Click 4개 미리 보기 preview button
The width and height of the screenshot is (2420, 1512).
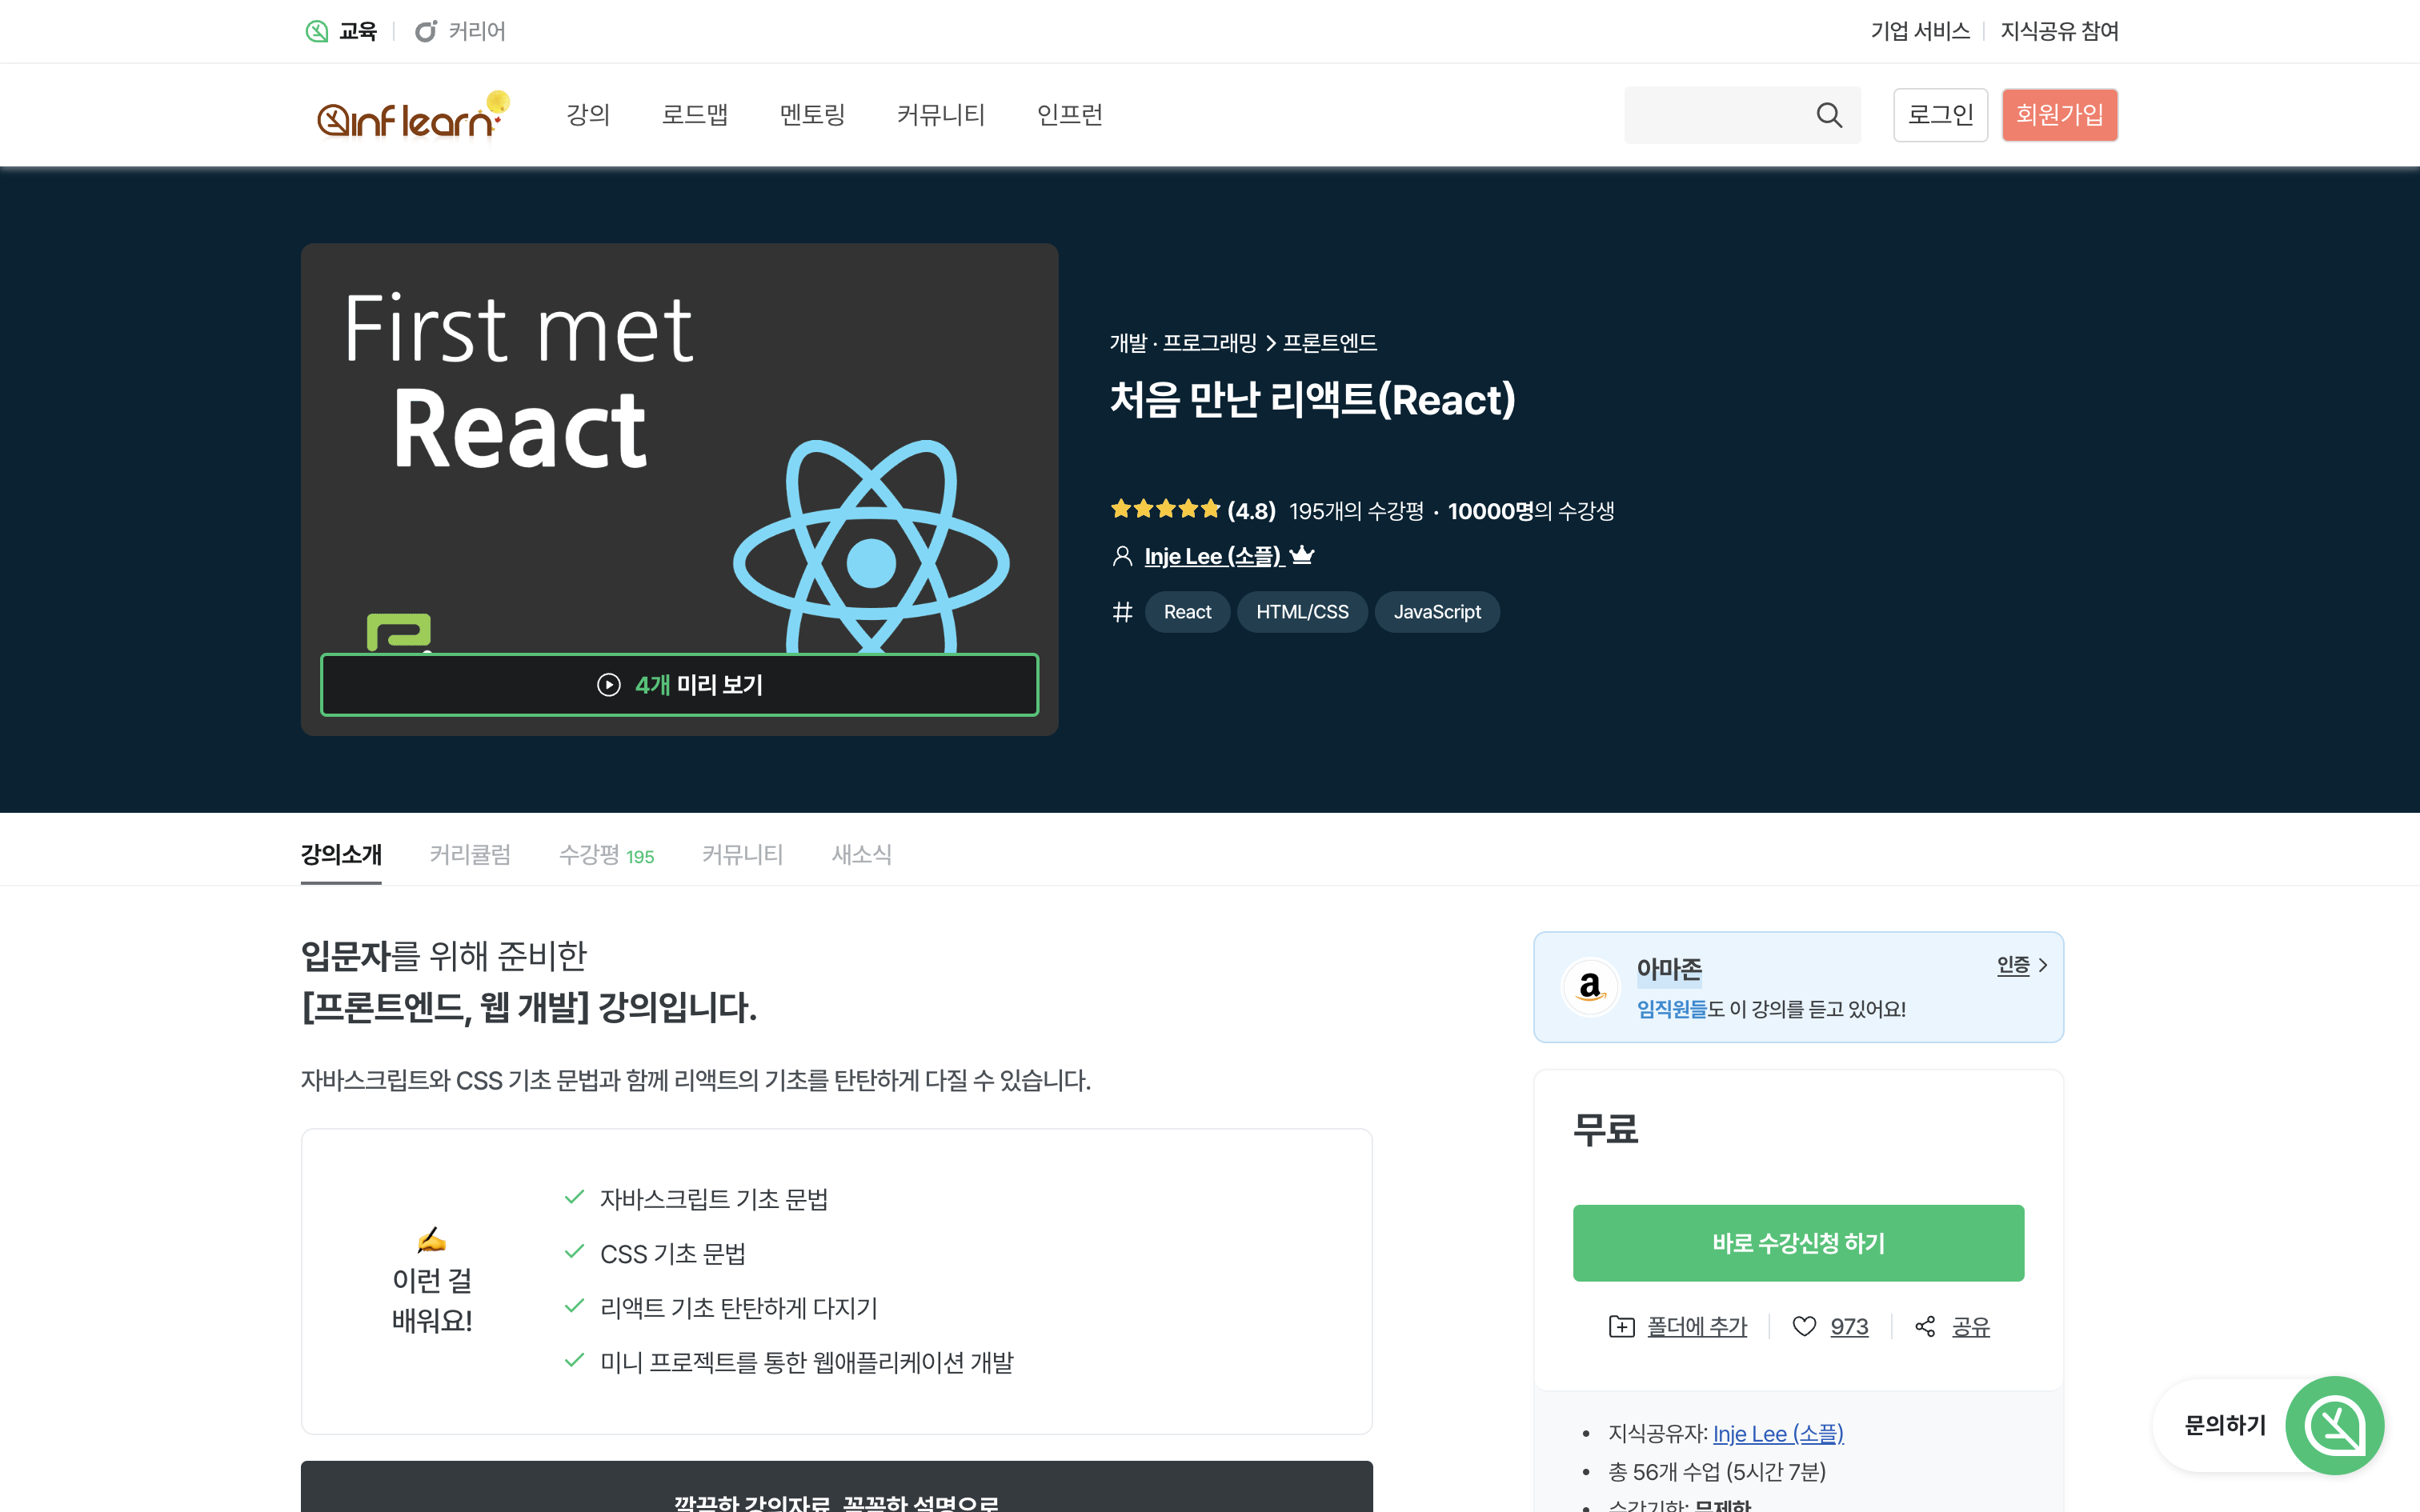[679, 685]
